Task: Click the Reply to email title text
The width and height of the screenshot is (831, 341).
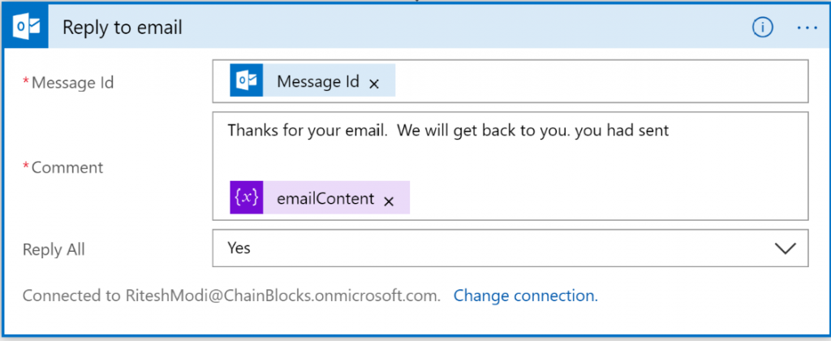Action: coord(122,28)
